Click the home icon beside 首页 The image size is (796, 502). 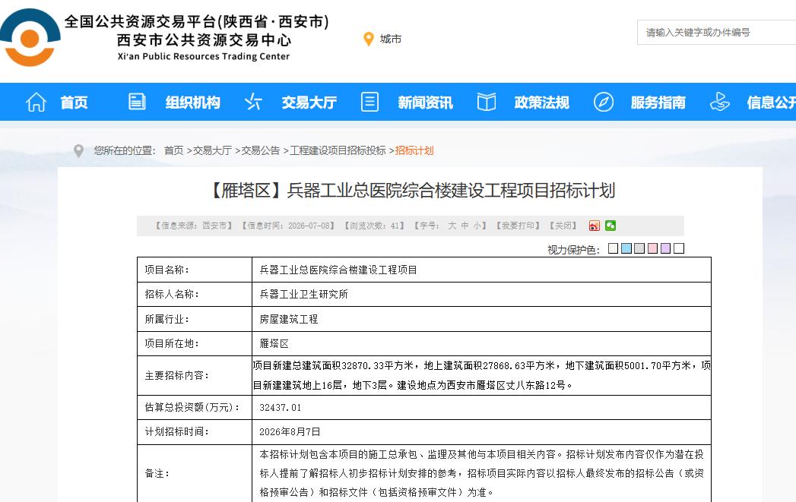[36, 102]
